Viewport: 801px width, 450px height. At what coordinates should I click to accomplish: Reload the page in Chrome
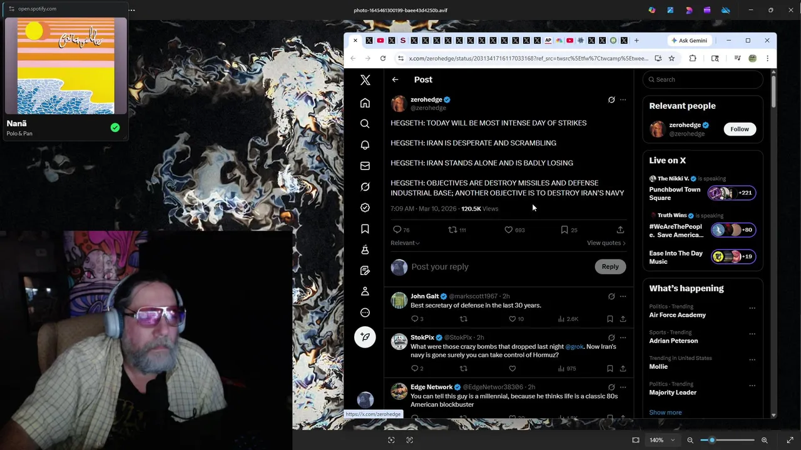point(382,58)
